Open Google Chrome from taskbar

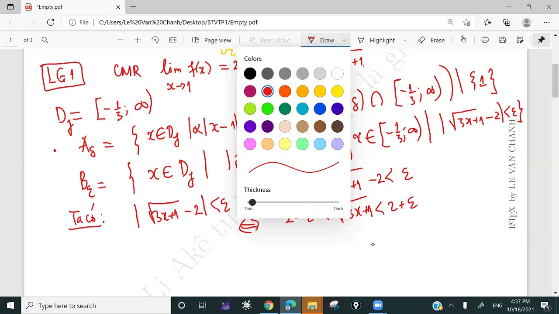coord(269,305)
